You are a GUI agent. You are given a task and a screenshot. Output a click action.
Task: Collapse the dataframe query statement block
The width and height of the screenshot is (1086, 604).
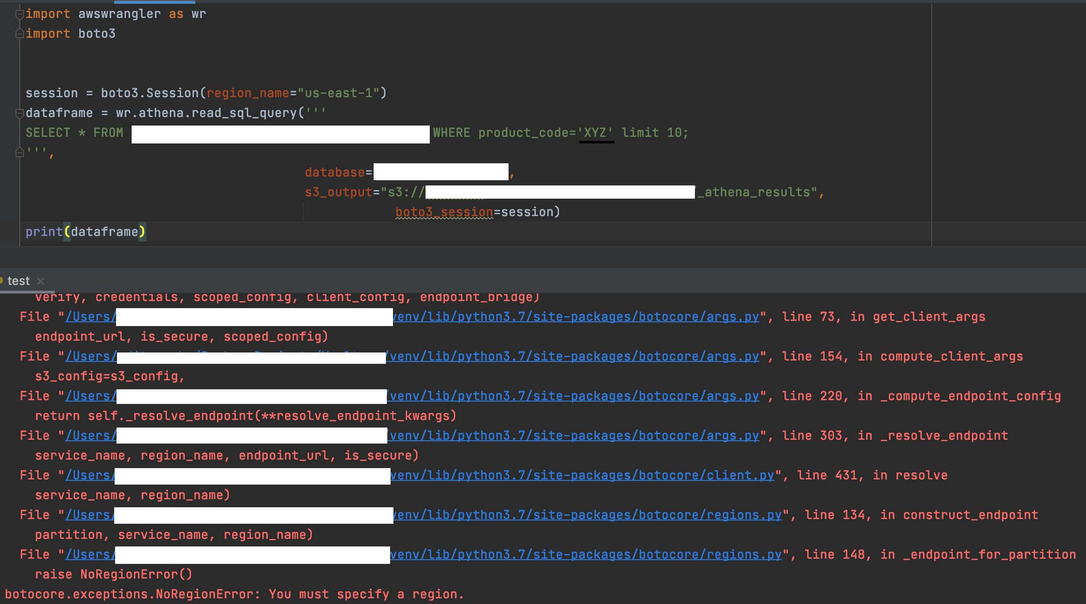click(x=19, y=112)
